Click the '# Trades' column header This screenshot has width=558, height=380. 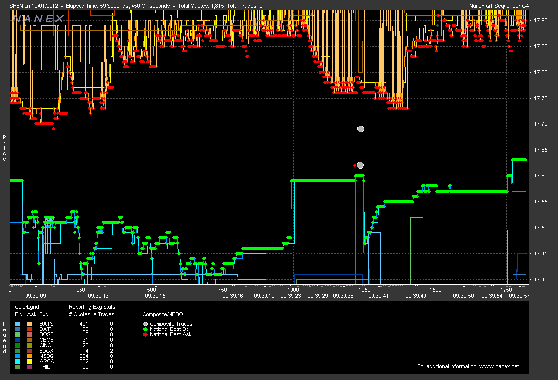(104, 315)
